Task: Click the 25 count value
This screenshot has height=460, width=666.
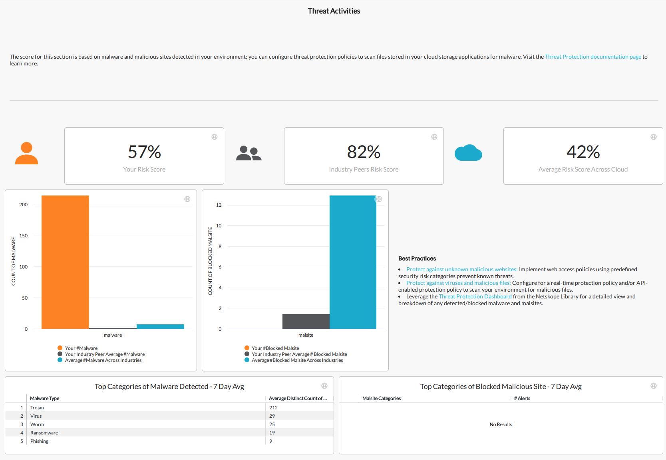Action: pyautogui.click(x=272, y=424)
